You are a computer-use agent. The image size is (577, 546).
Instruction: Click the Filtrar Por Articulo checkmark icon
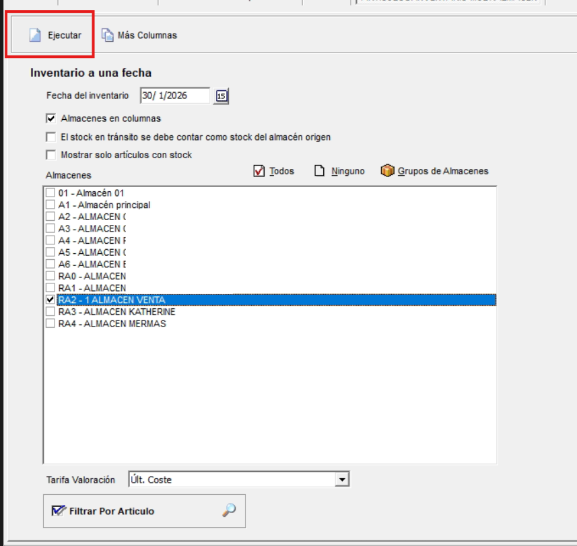[59, 511]
